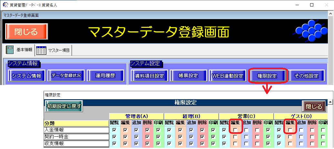Open システム情報
The height and width of the screenshot is (149, 334).
click(x=26, y=76)
